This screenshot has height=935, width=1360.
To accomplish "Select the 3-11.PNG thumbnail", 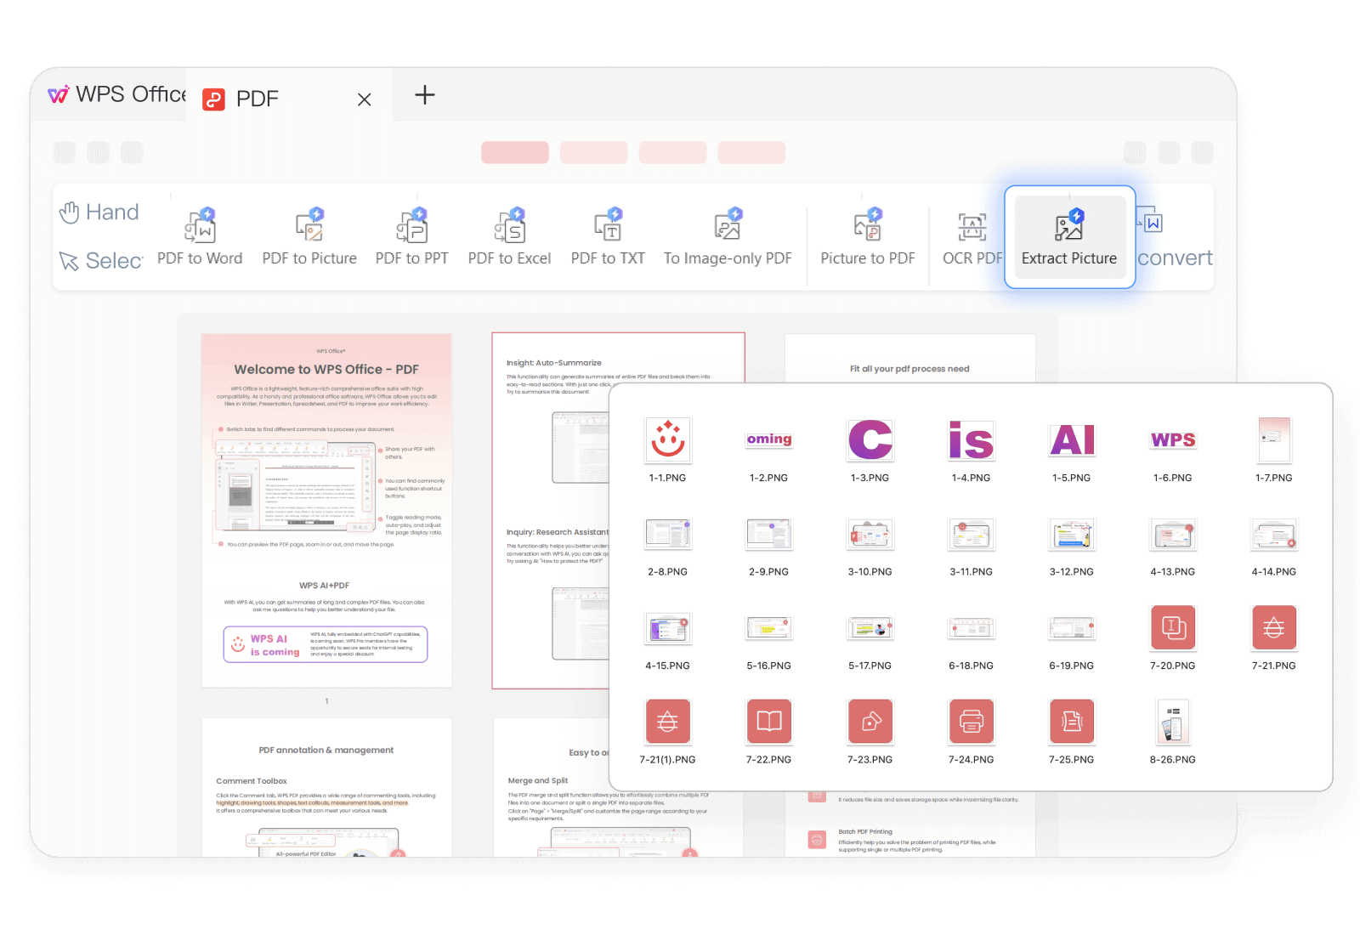I will (x=971, y=534).
